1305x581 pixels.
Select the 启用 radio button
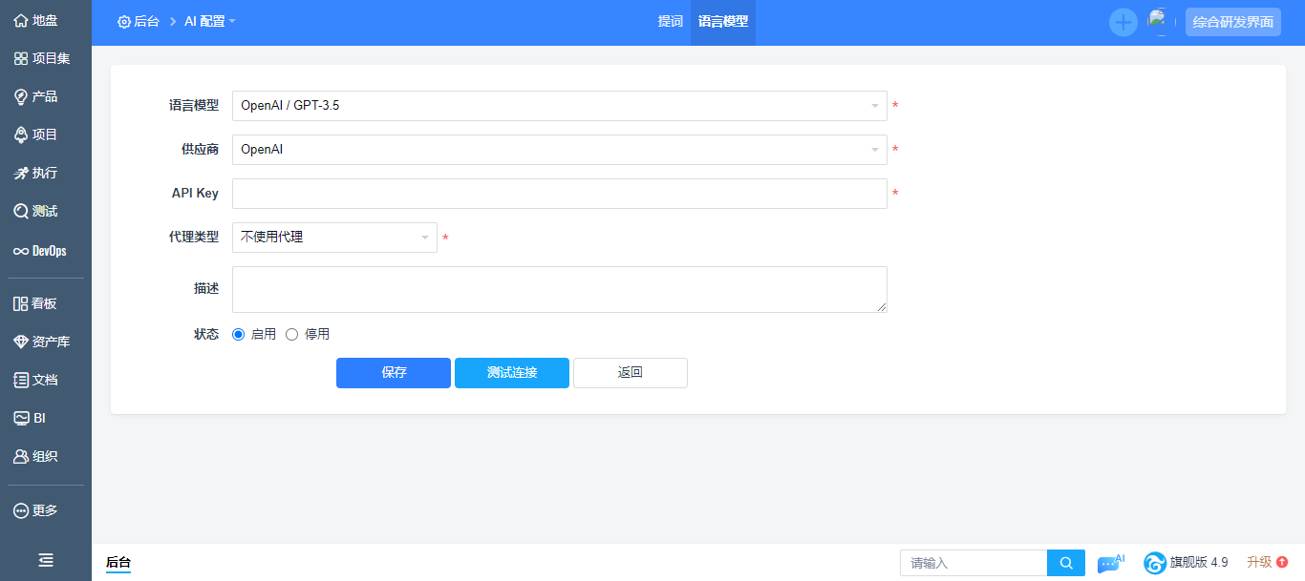coord(239,334)
